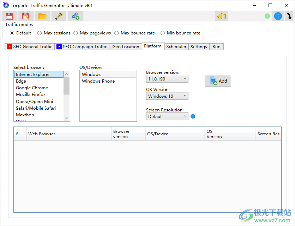The image size is (295, 226).
Task: Click the green status indicator dot
Action: pyautogui.click(x=267, y=16)
